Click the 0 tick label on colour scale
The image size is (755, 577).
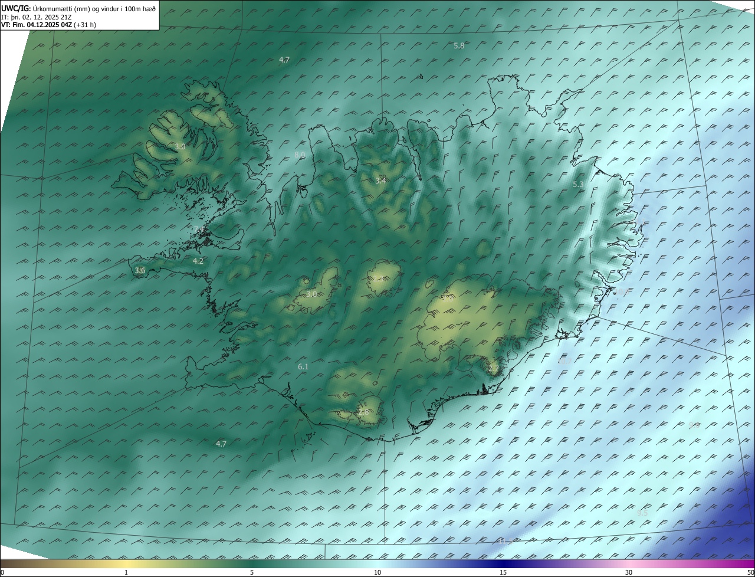[x=2, y=573]
